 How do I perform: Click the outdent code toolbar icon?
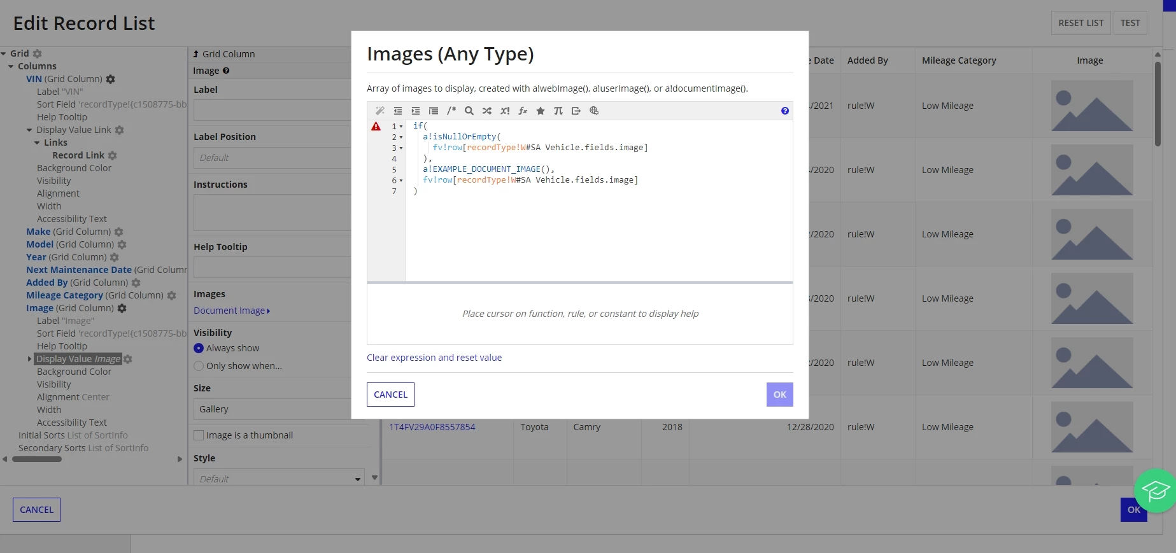[398, 111]
